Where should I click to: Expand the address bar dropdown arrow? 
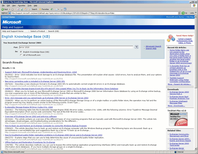click(x=179, y=13)
